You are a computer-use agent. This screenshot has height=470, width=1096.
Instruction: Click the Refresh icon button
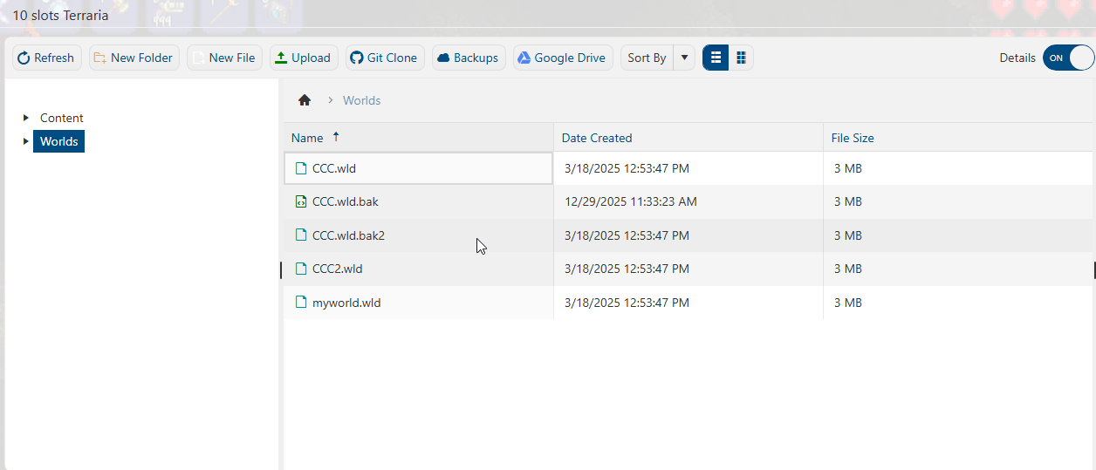click(x=47, y=58)
